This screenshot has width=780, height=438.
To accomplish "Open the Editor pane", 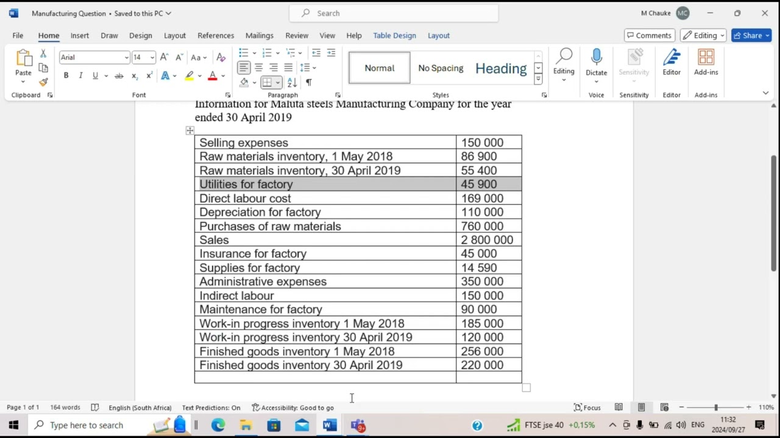I will (x=672, y=63).
